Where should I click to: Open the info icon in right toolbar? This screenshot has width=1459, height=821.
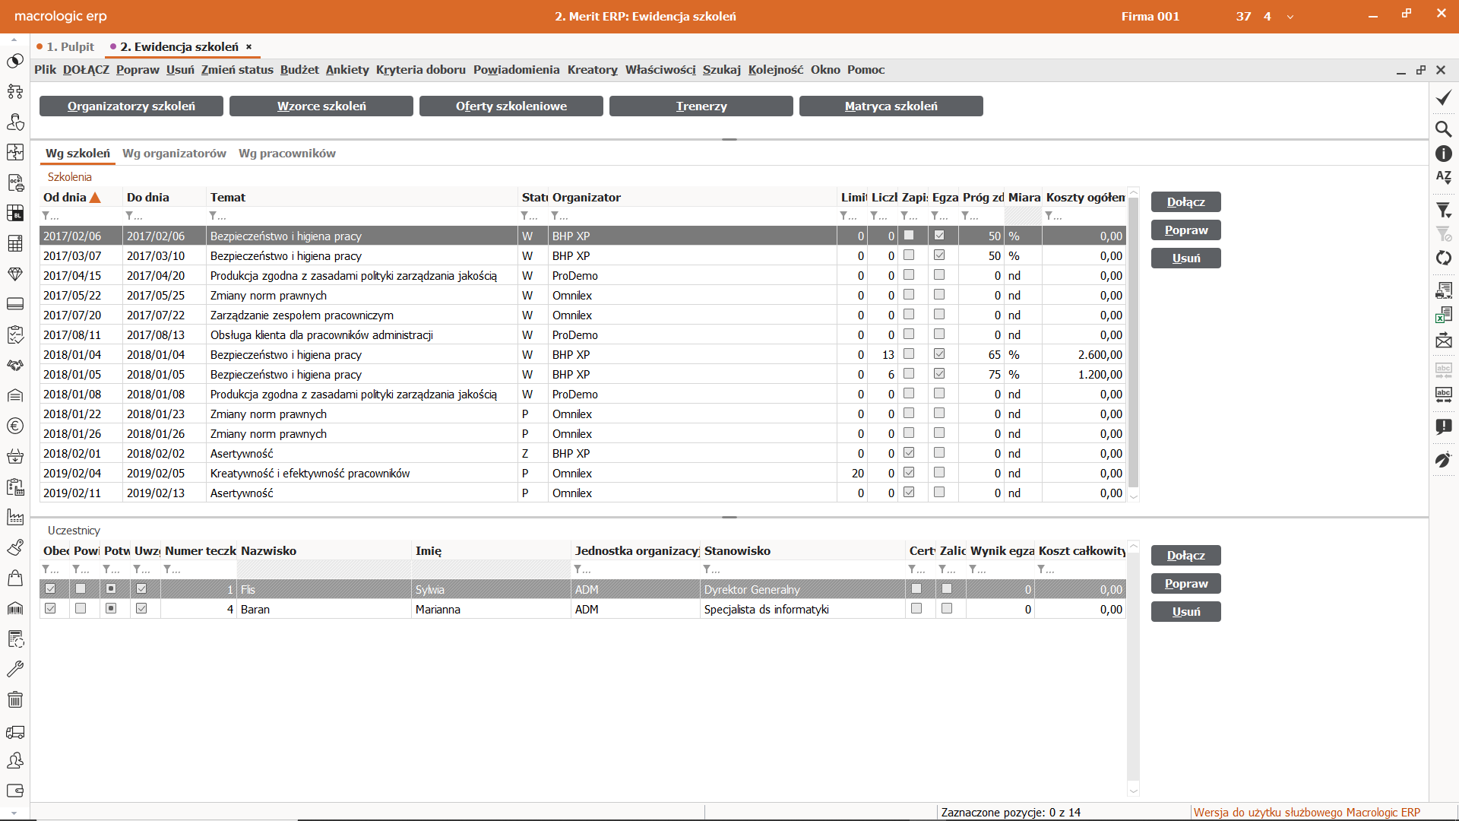click(1443, 154)
